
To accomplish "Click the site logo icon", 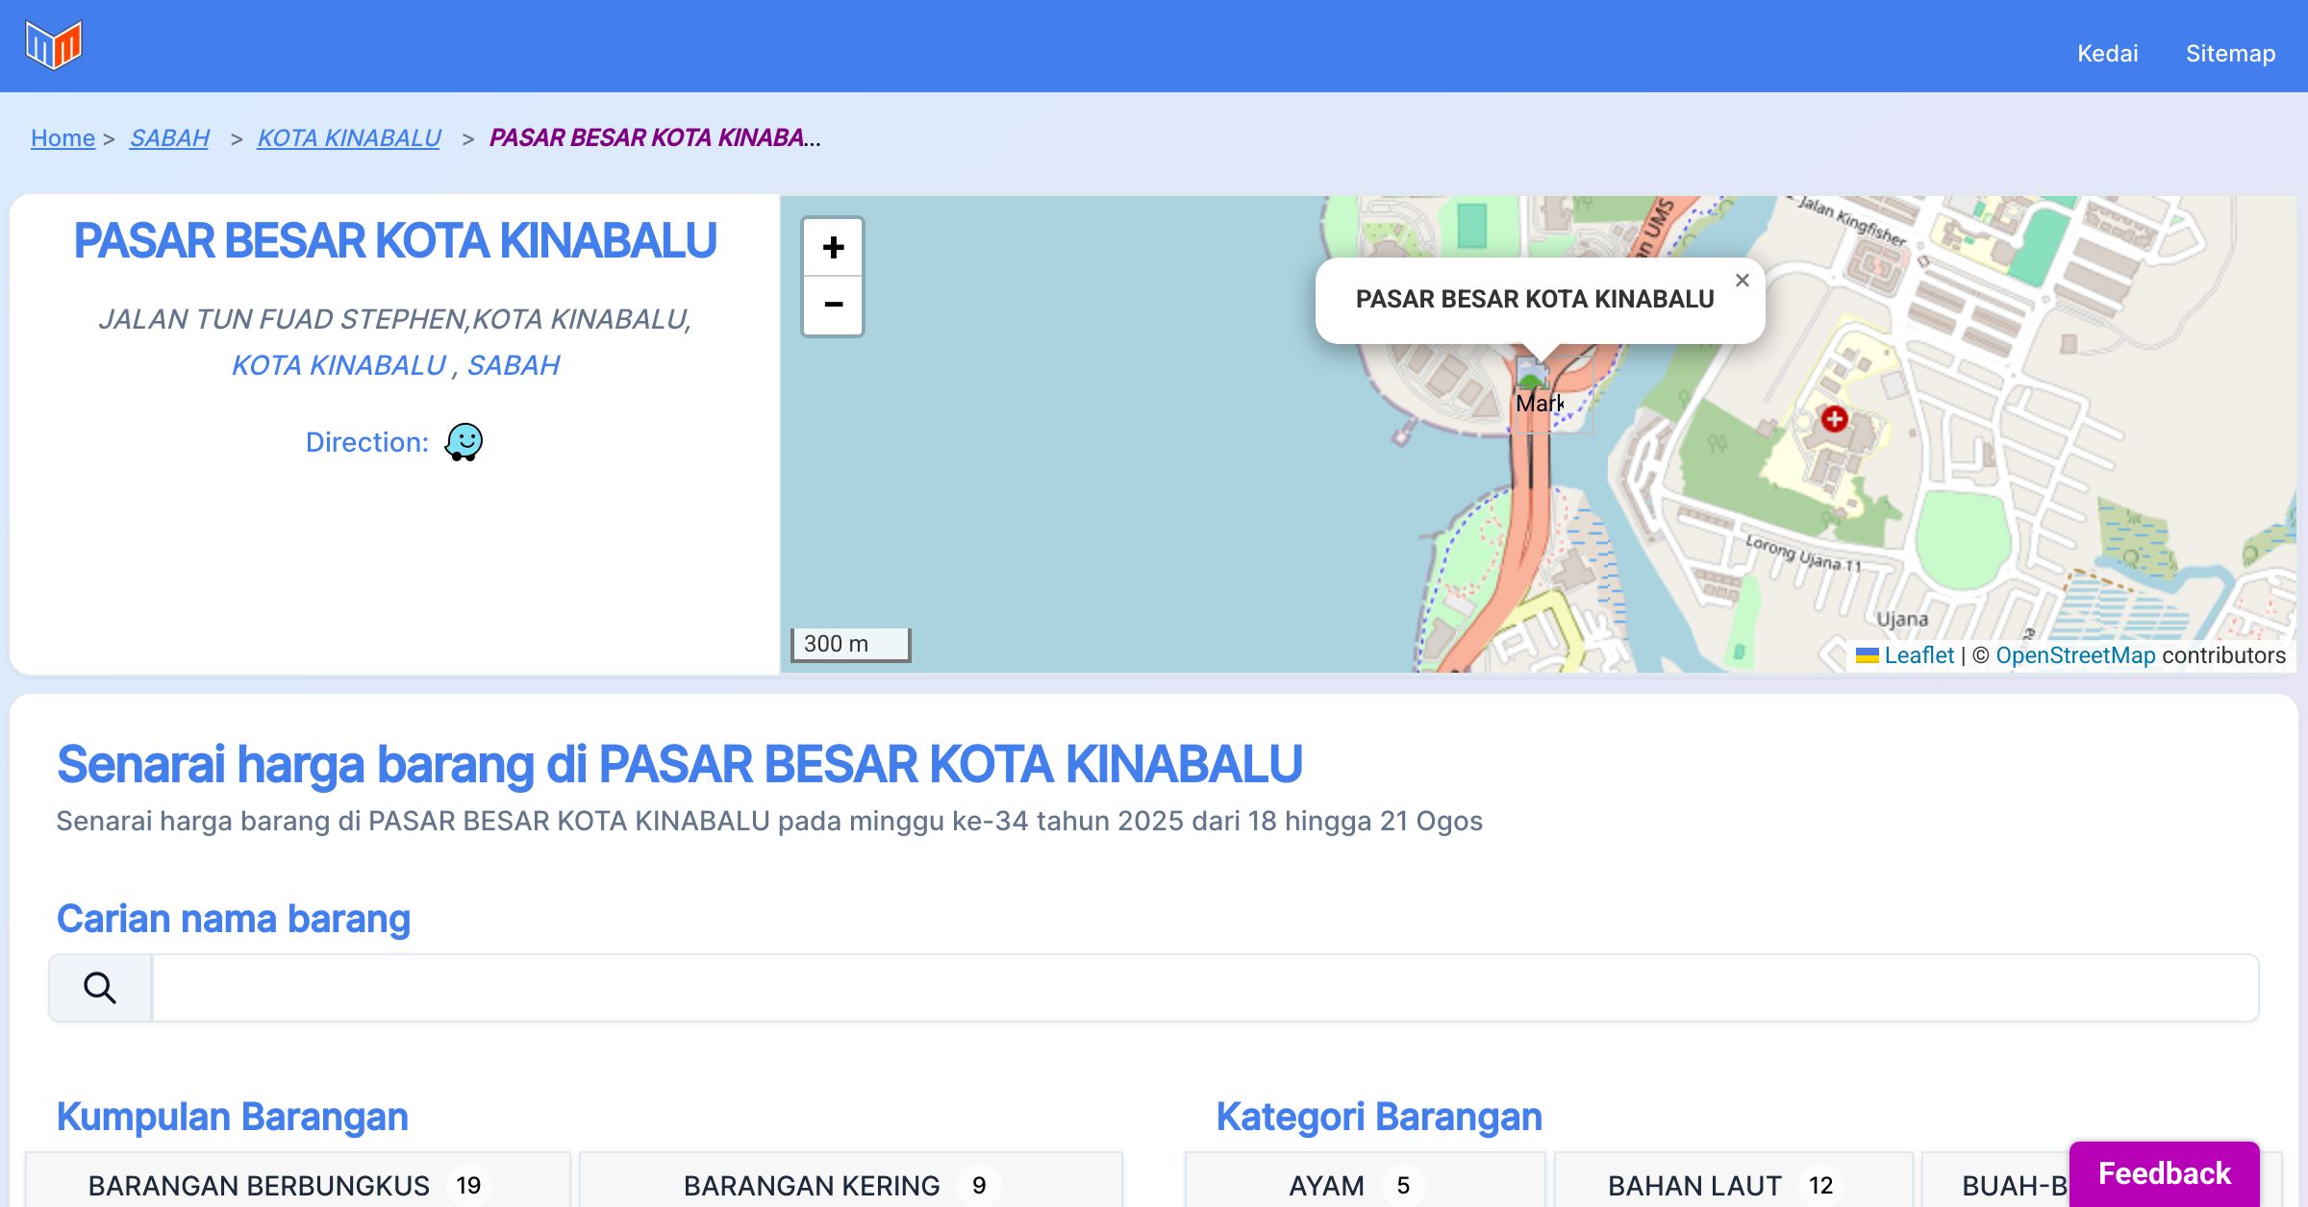I will 54,44.
